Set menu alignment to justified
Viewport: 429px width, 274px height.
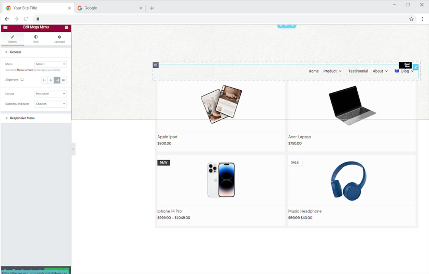click(63, 80)
